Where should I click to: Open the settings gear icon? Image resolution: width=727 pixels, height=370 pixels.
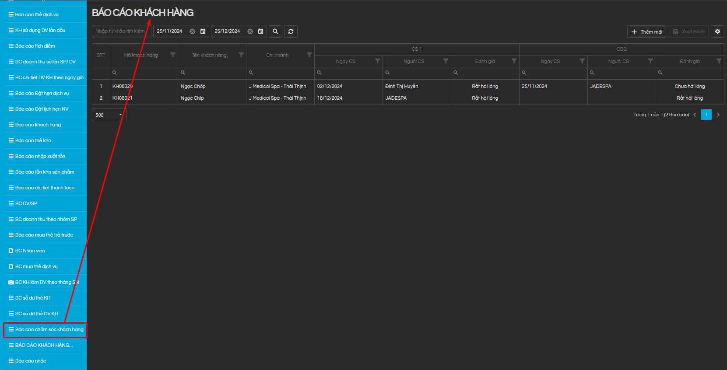[x=717, y=31]
